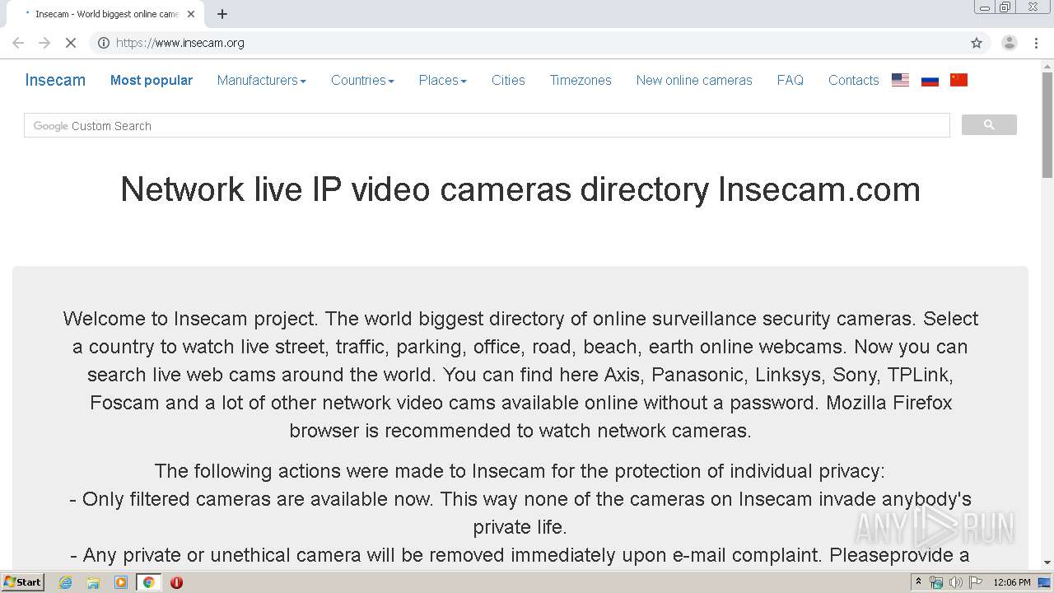Click the search magnifier button
The height and width of the screenshot is (593, 1054).
[989, 125]
